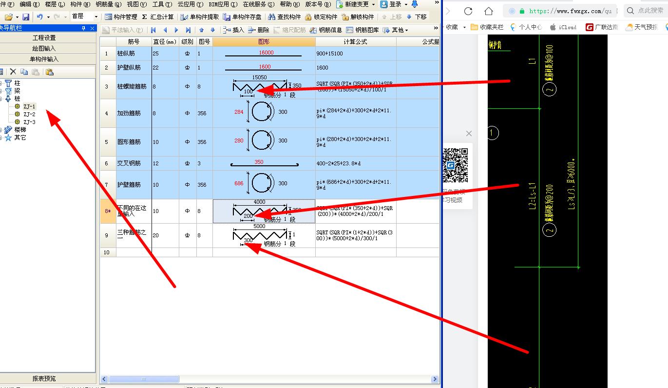
Task: Click the copy icon in component panel
Action: pyautogui.click(x=24, y=72)
